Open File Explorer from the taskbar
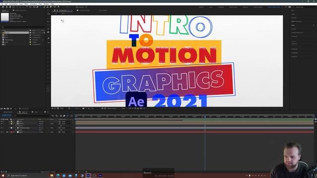 [52, 176]
